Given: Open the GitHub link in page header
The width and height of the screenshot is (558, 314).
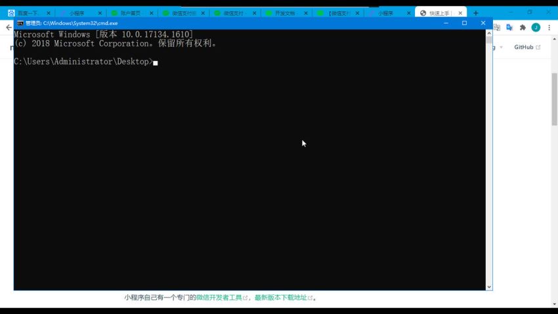Looking at the screenshot, I should point(526,47).
